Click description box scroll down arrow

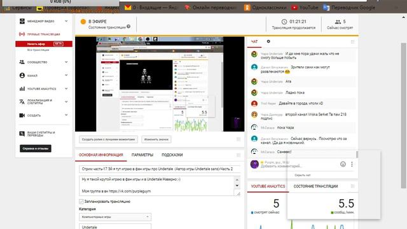(x=237, y=186)
